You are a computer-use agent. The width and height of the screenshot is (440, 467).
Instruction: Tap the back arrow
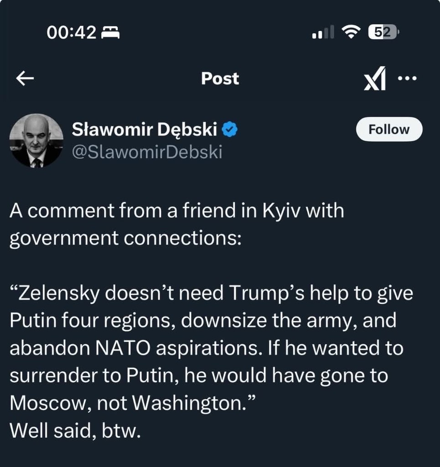25,79
